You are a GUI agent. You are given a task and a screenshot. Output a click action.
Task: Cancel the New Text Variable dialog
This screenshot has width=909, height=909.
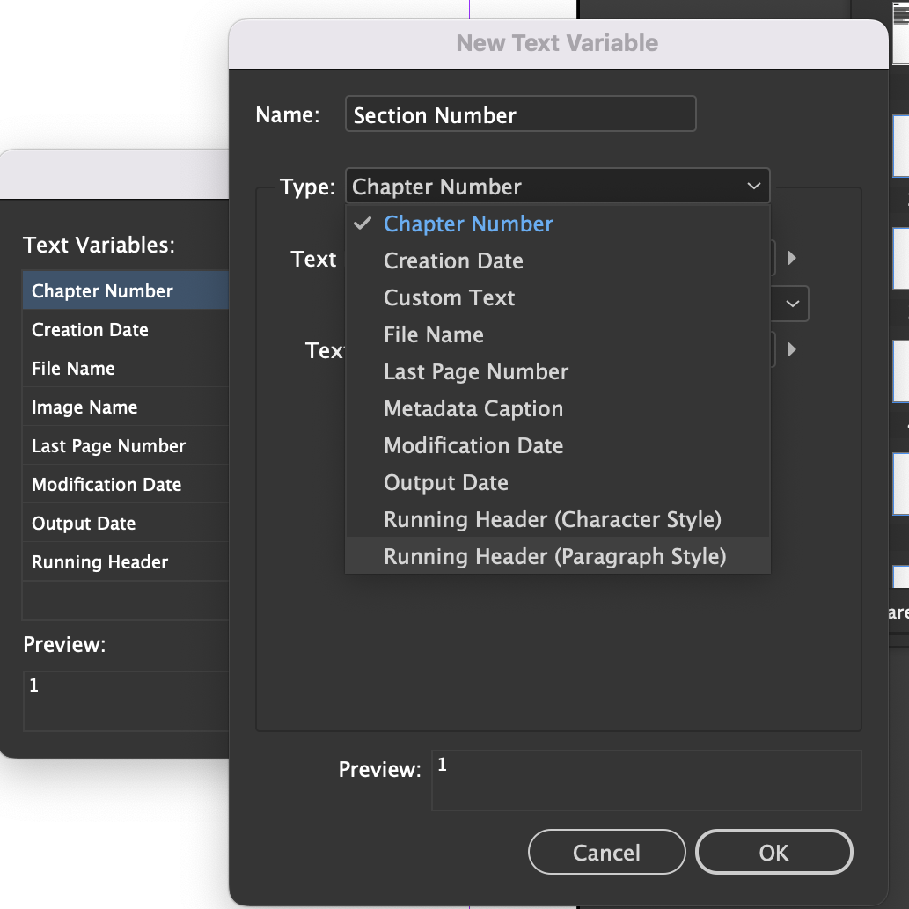click(606, 852)
